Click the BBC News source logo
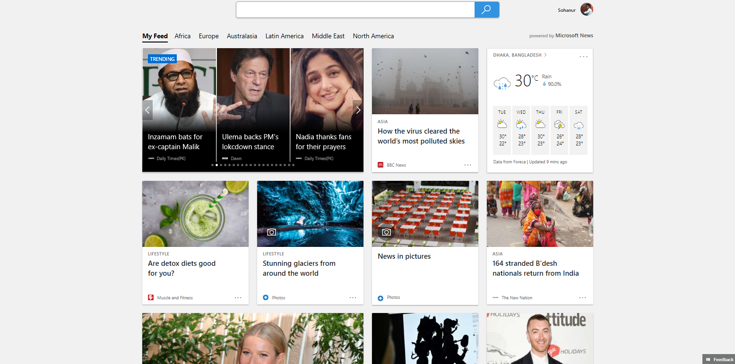Viewport: 735px width, 364px height. click(x=380, y=165)
